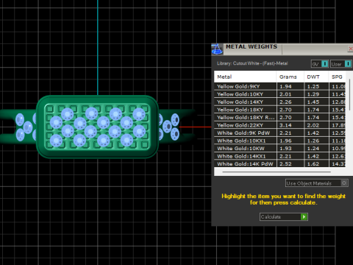Click the 2.02 DWT value
Screen dimensions: 353x265
pyautogui.click(x=313, y=125)
